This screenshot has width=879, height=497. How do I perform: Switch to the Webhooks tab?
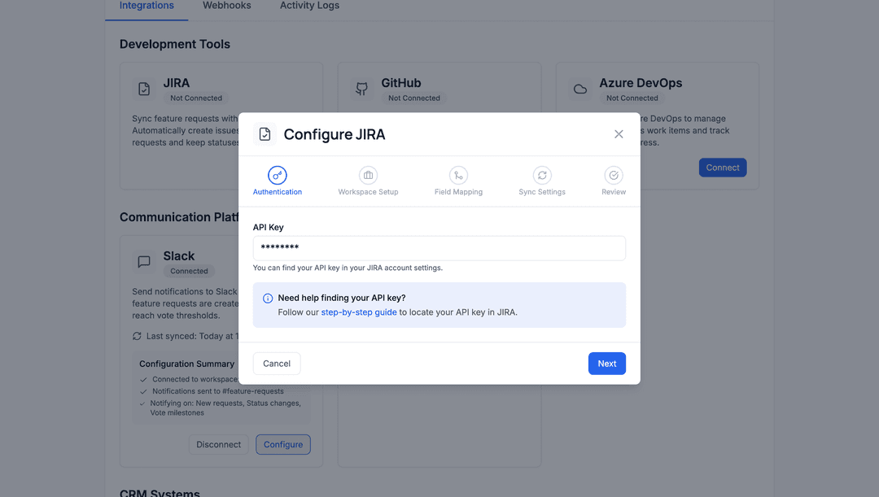tap(226, 5)
